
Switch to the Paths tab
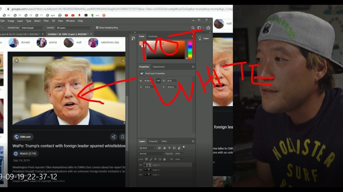[164, 141]
